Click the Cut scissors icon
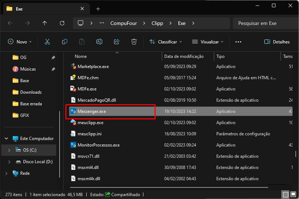Viewport: 299px width, 199px height. point(47,42)
